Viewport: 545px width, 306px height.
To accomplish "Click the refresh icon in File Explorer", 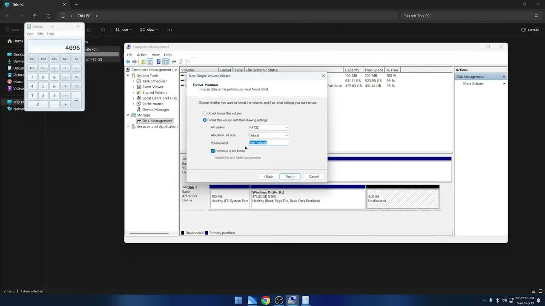I will tap(48, 16).
